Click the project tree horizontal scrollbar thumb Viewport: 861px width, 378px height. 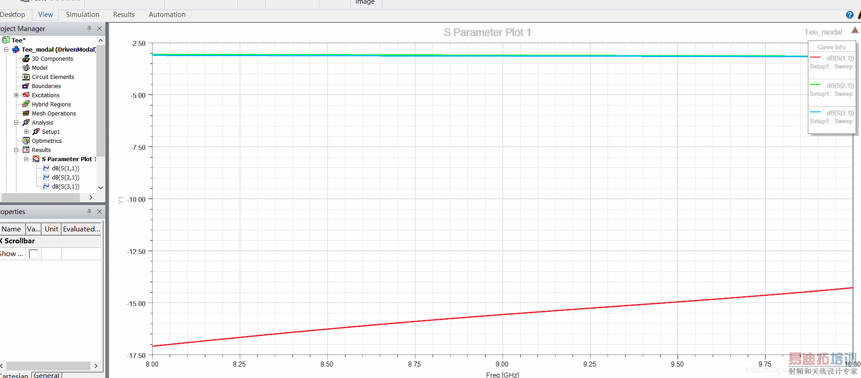tap(41, 197)
